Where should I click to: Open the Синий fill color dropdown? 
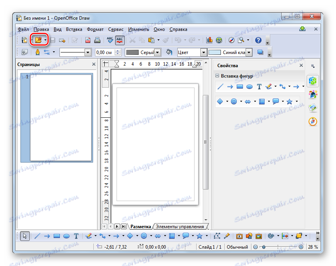[x=249, y=52]
